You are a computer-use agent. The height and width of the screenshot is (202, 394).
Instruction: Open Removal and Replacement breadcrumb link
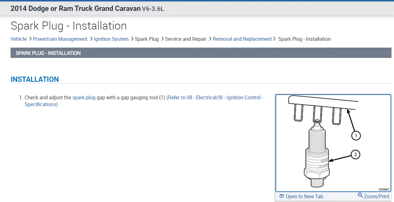point(242,39)
